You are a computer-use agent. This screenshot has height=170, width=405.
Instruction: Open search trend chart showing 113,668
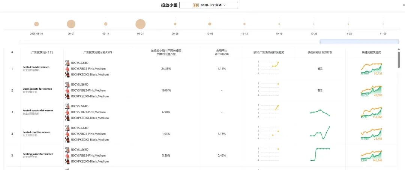click(371, 112)
